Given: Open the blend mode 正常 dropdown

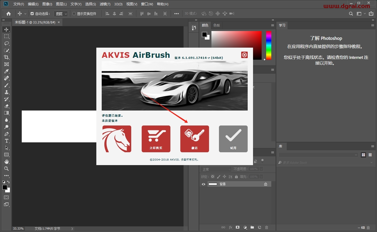Looking at the screenshot, I should coord(216,169).
